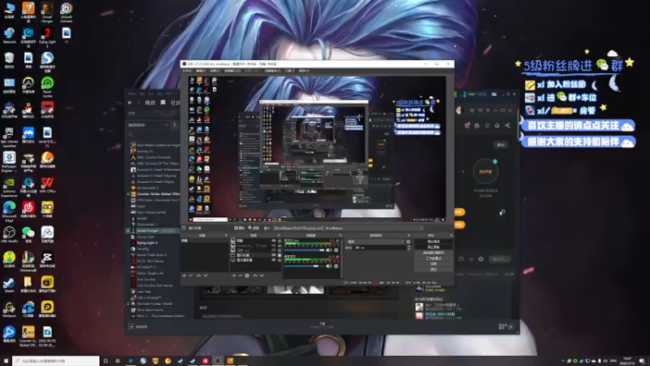Viewport: 650px width, 366px height.
Task: Click Add a Game in Steam
Action: (x=138, y=327)
